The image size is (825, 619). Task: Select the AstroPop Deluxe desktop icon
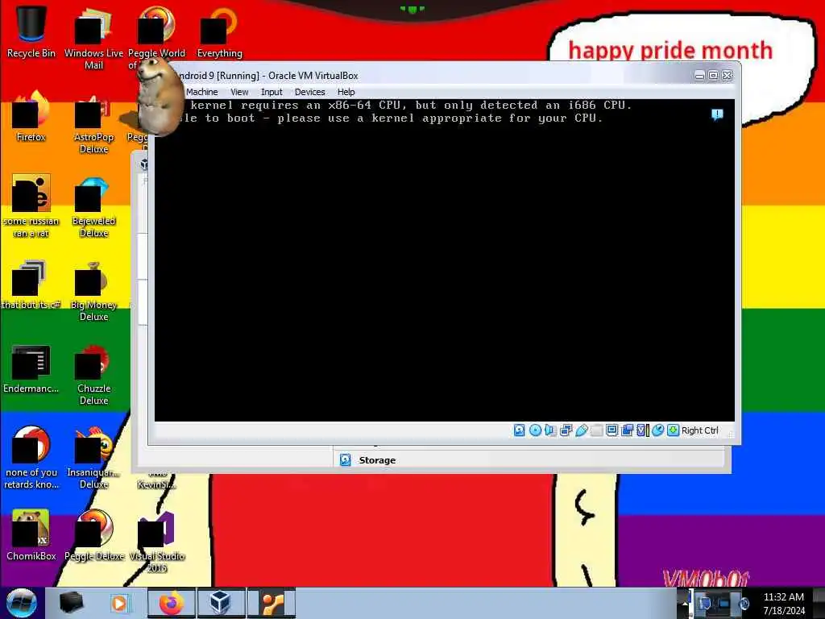coord(93,123)
